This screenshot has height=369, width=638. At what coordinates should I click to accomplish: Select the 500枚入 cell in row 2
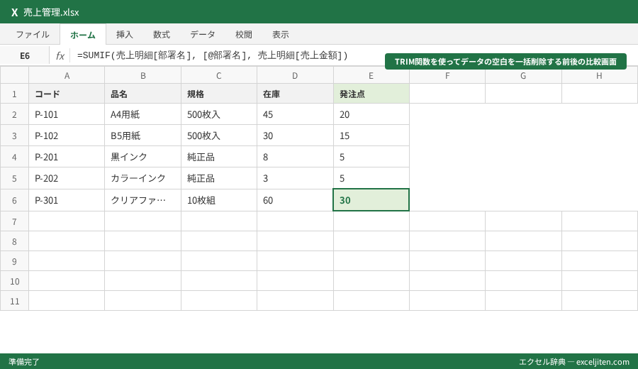click(219, 114)
